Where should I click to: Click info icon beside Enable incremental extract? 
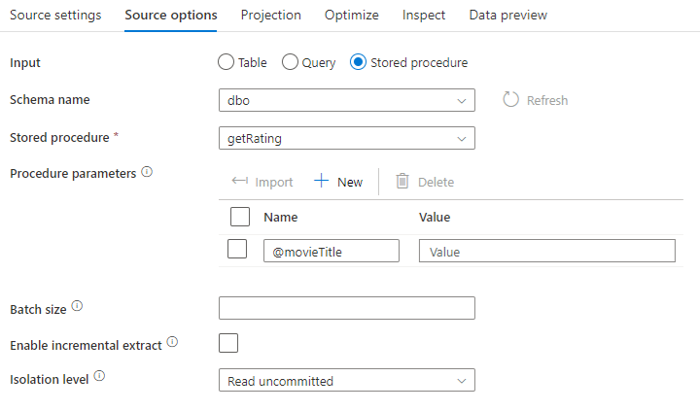[172, 343]
